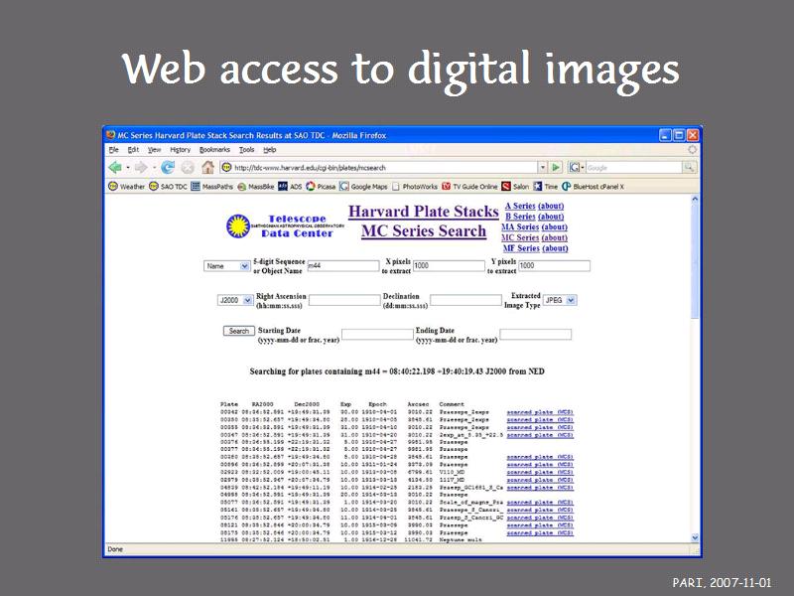
Task: Click the Ending Date input field
Action: pyautogui.click(x=536, y=334)
